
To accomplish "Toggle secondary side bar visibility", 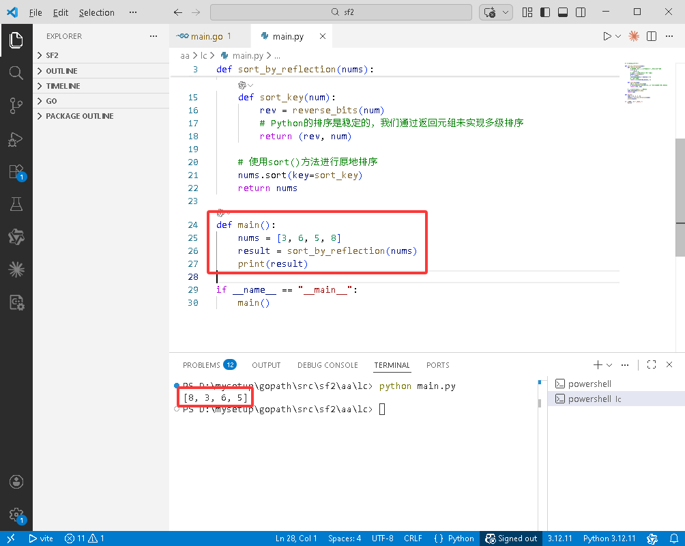I will click(581, 12).
